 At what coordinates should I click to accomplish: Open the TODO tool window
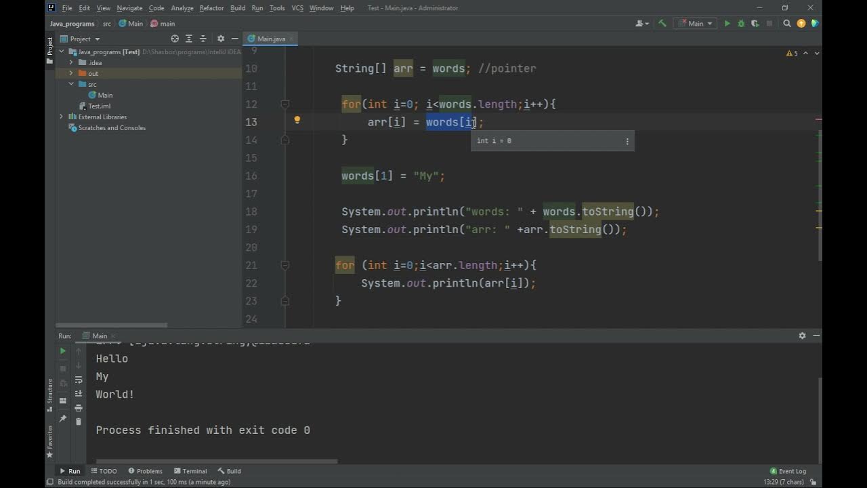tap(104, 471)
